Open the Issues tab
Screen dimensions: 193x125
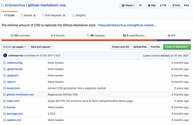(28, 15)
